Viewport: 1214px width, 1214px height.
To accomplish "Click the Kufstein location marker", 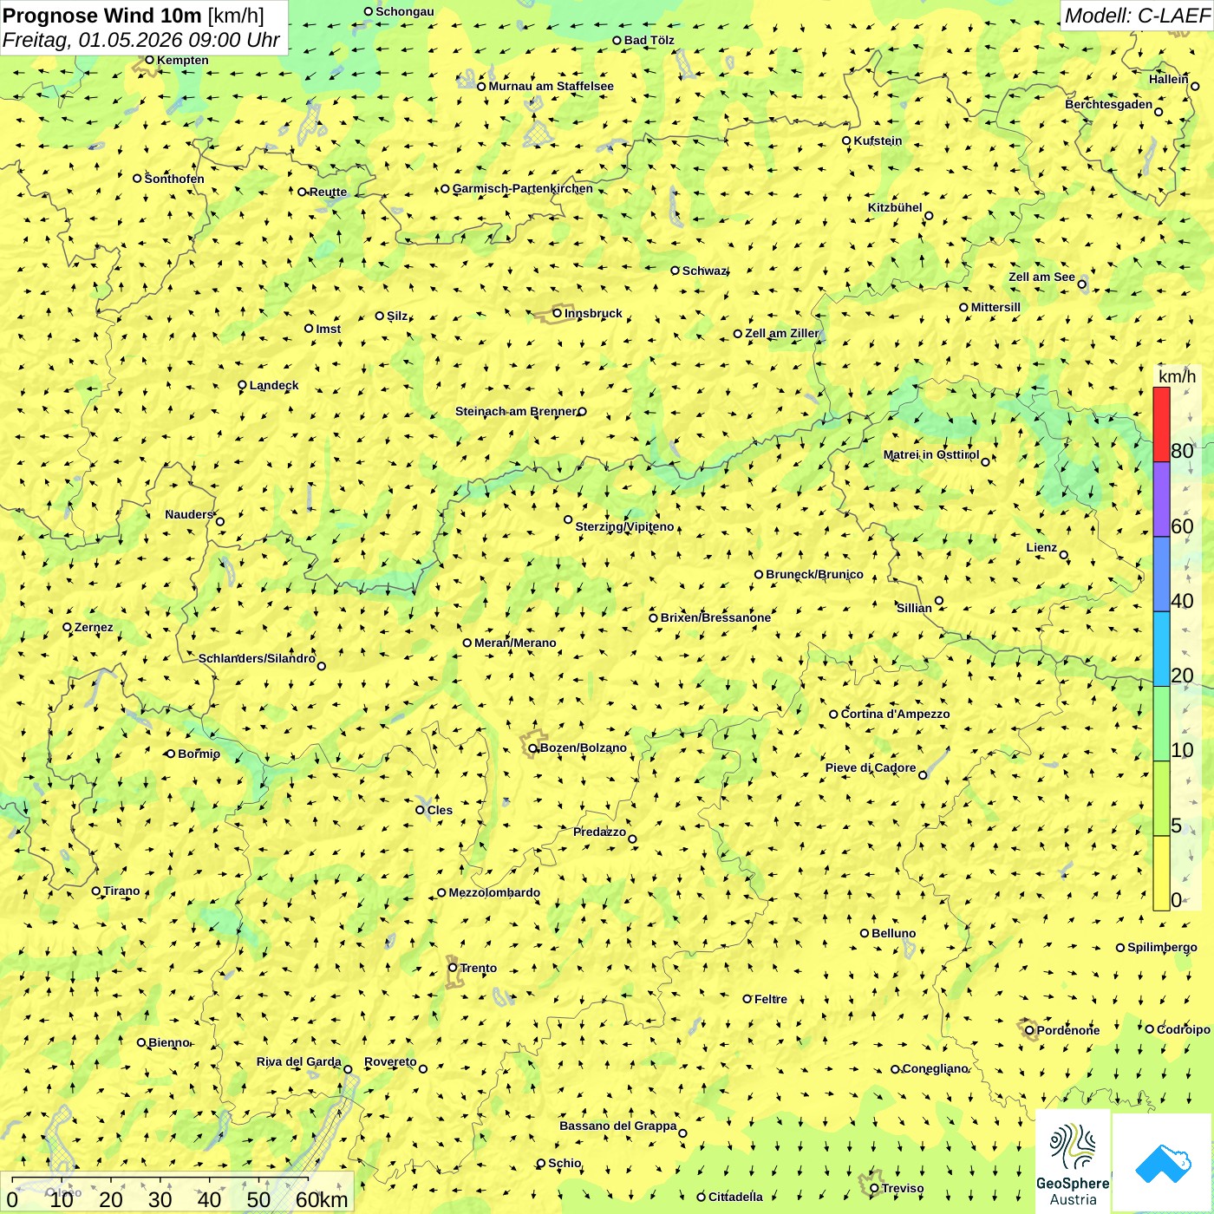I will (x=846, y=140).
